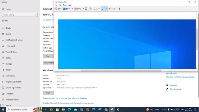Open Remote Desktop settings
This screenshot has height=112, width=199.
pos(12,100)
